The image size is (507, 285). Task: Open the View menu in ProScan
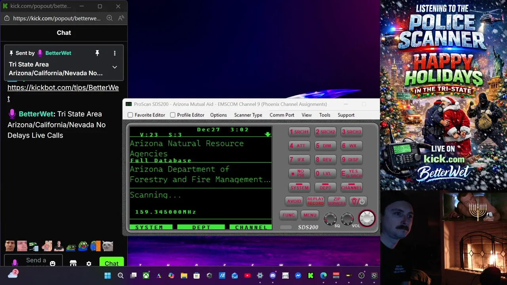tap(307, 115)
